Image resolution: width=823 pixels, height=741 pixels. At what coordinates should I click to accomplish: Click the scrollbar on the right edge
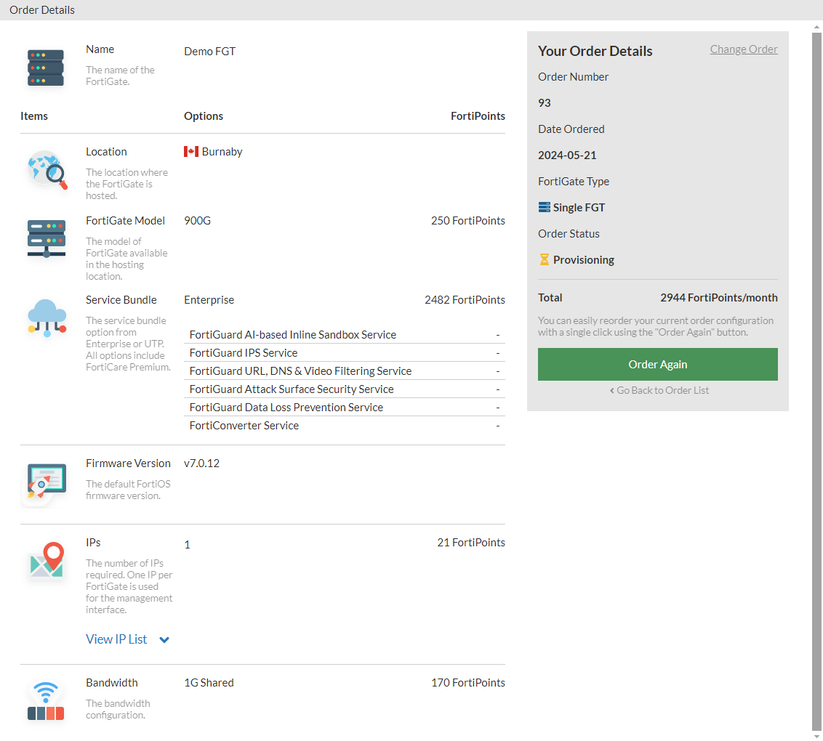coord(818,363)
